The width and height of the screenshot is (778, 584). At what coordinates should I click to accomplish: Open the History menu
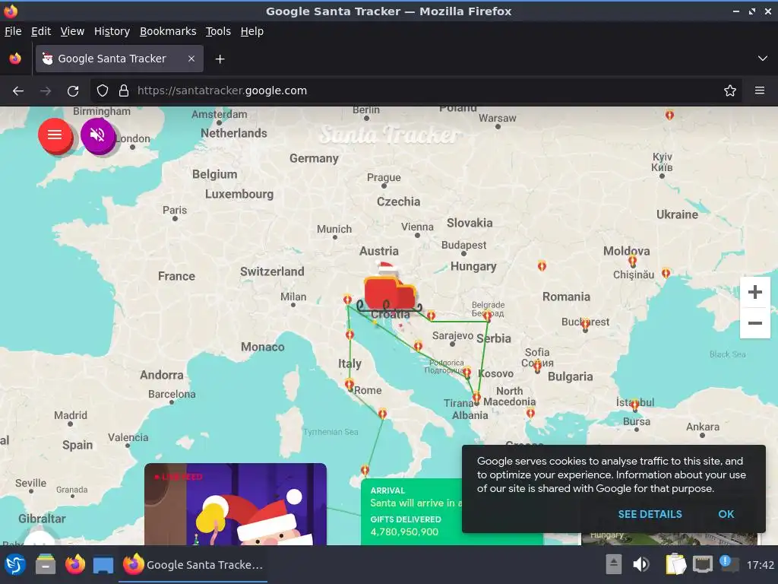[112, 31]
